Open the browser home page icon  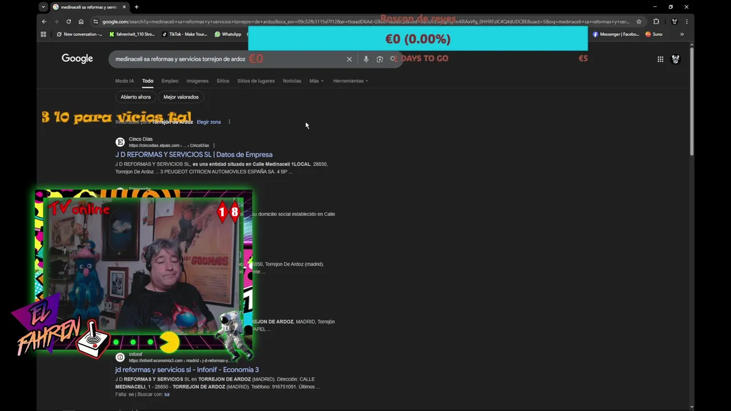point(81,22)
